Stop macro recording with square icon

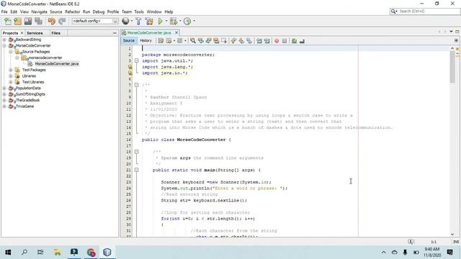[285, 41]
